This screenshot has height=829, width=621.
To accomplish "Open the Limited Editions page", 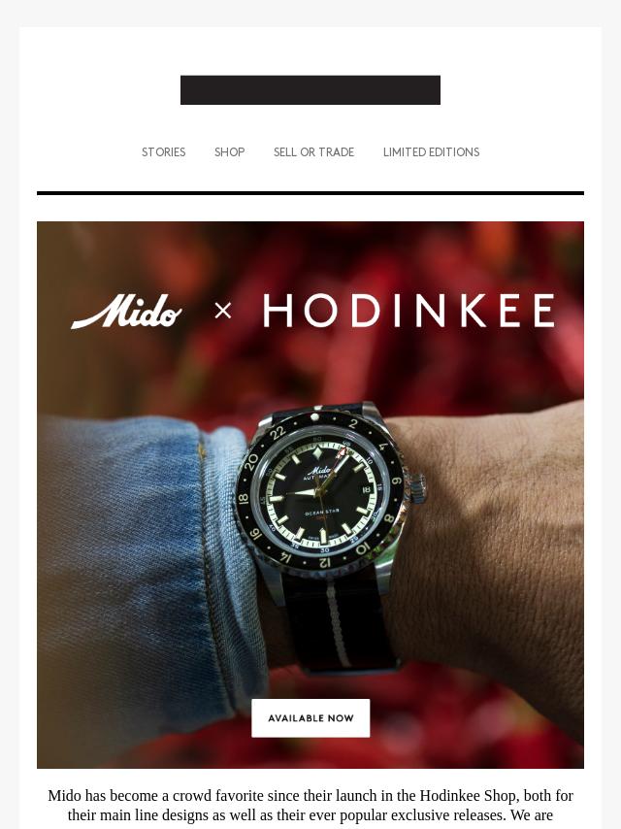I will (431, 152).
